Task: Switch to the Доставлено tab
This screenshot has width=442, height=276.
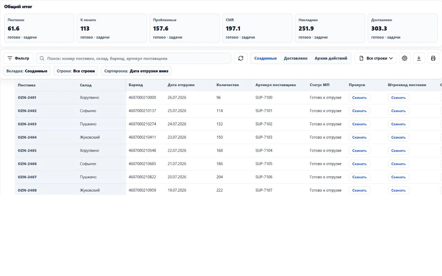Action: click(x=296, y=58)
